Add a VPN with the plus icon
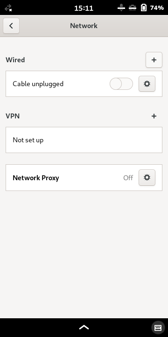Viewport: 168px width, 337px height. 154,116
